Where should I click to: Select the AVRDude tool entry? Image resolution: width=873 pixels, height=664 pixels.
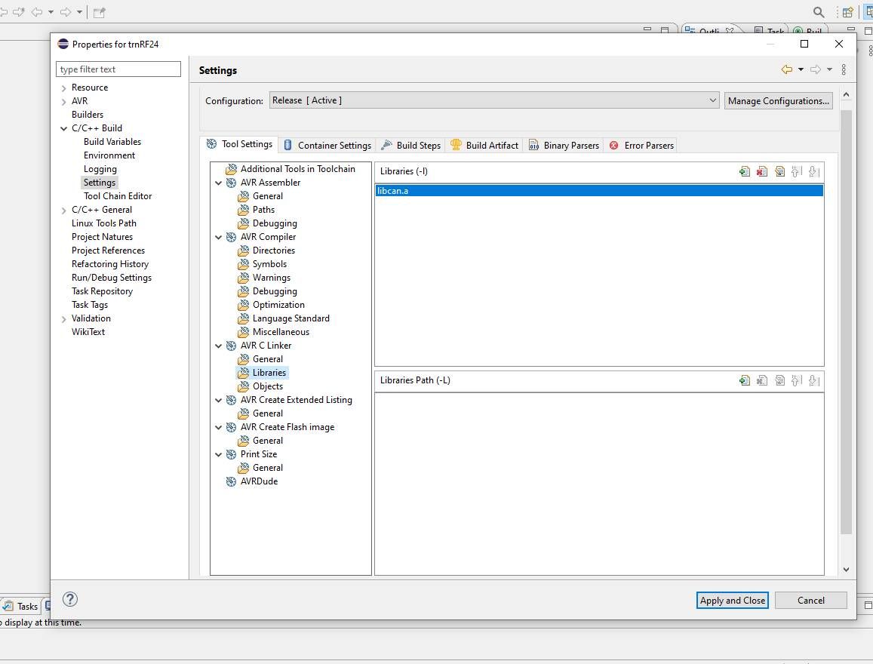point(259,481)
